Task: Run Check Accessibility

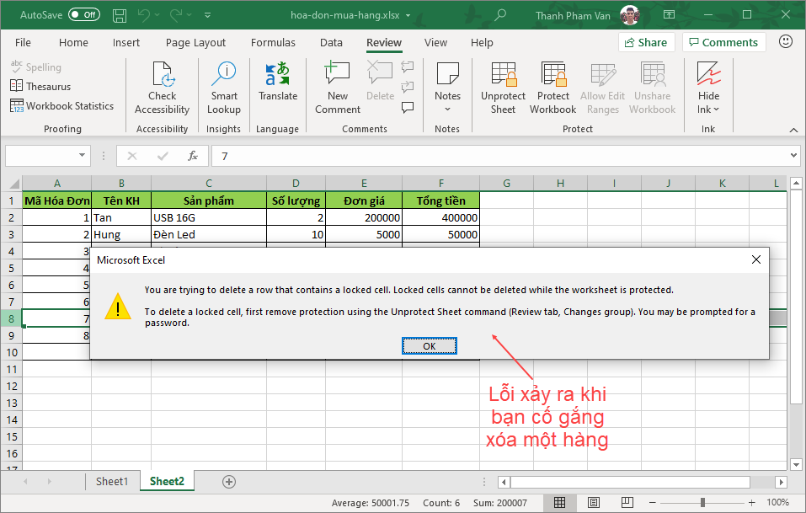Action: (162, 88)
